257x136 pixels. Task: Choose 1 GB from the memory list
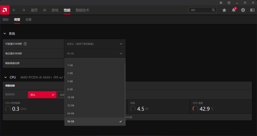(95, 65)
